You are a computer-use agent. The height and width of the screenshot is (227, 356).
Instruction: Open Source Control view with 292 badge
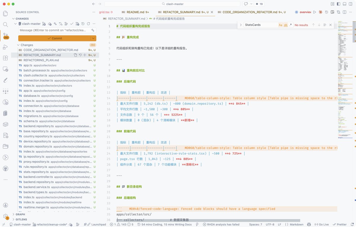point(6,36)
